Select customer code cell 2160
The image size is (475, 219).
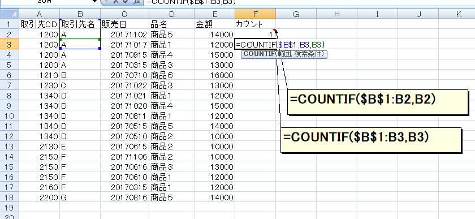(x=40, y=187)
